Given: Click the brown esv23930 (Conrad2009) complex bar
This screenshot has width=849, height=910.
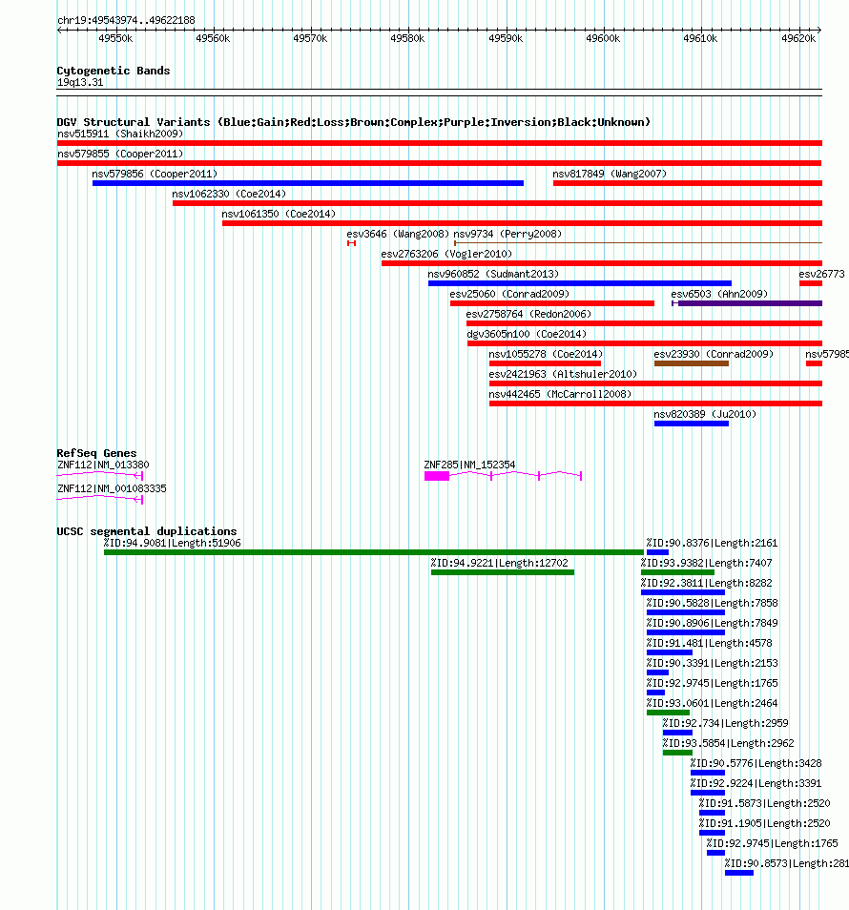Looking at the screenshot, I should click(x=692, y=363).
